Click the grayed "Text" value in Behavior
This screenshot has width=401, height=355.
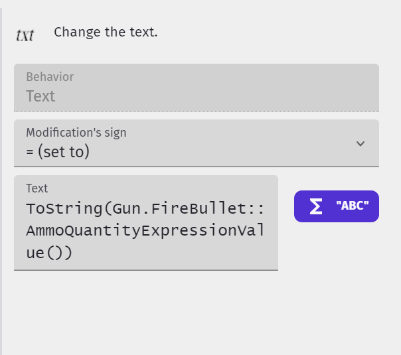(x=40, y=96)
